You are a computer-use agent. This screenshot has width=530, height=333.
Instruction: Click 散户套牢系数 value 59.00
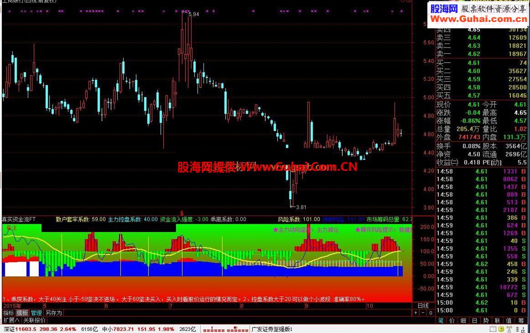coord(99,219)
